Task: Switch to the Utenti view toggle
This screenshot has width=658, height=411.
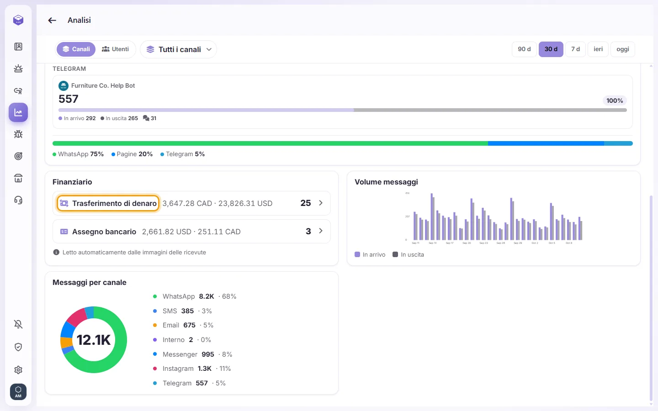Action: (115, 49)
